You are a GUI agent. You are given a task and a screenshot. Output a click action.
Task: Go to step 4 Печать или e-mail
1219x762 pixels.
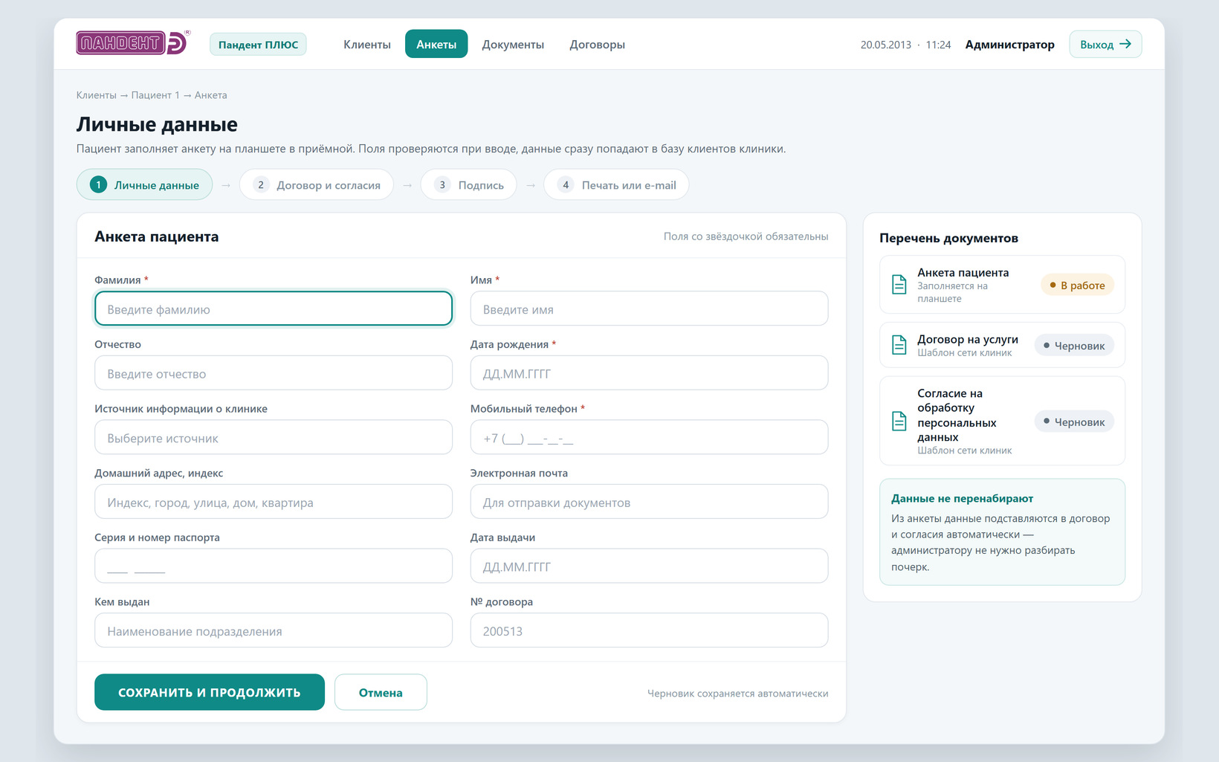coord(616,185)
